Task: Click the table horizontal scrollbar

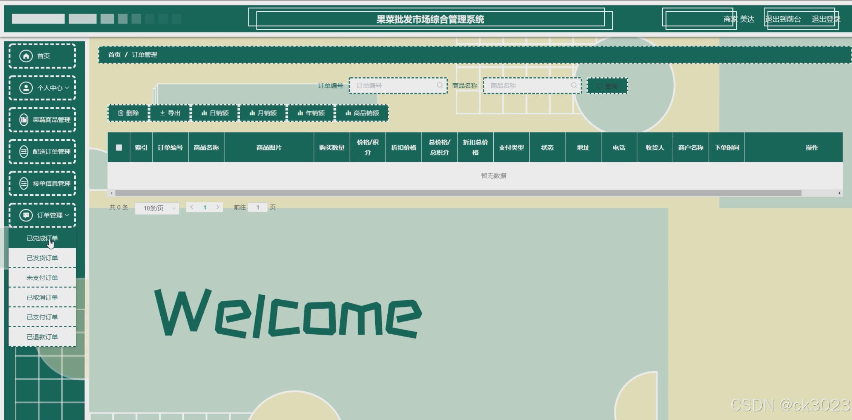Action: [458, 193]
